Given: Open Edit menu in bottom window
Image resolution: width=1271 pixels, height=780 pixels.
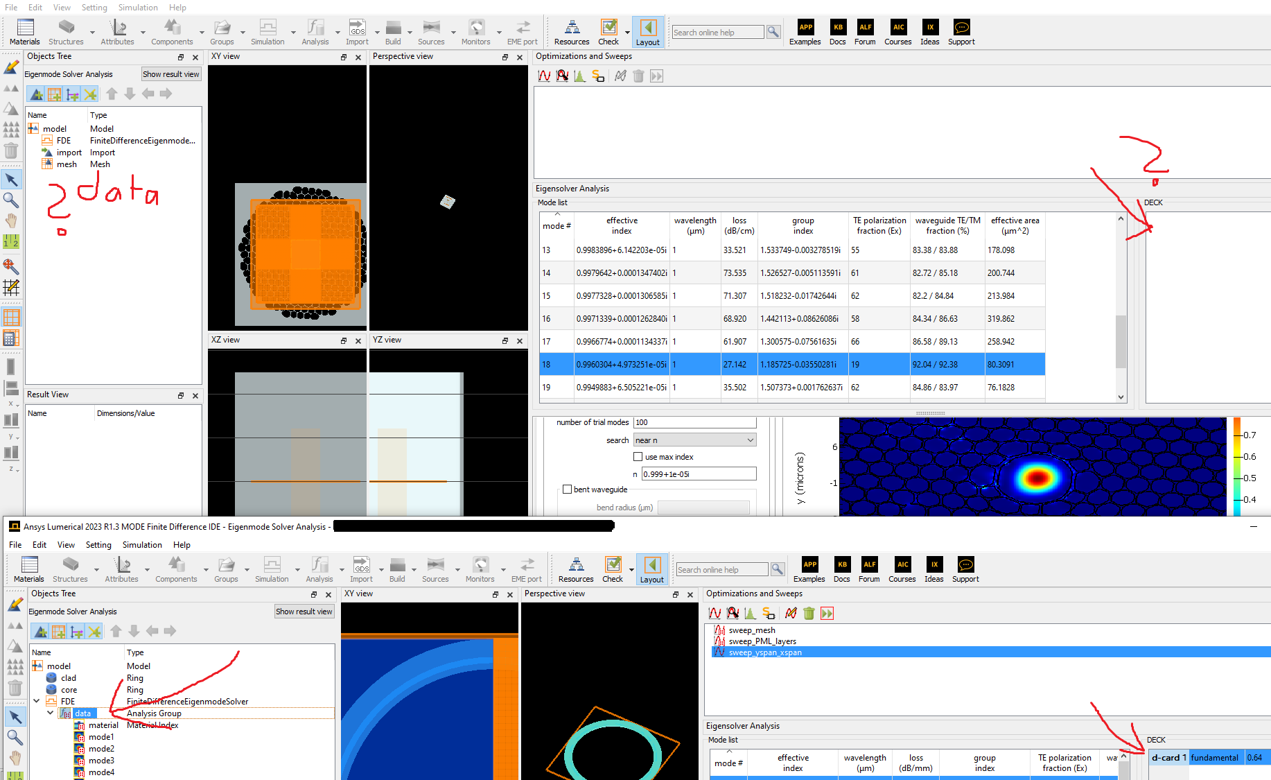Looking at the screenshot, I should click(40, 545).
